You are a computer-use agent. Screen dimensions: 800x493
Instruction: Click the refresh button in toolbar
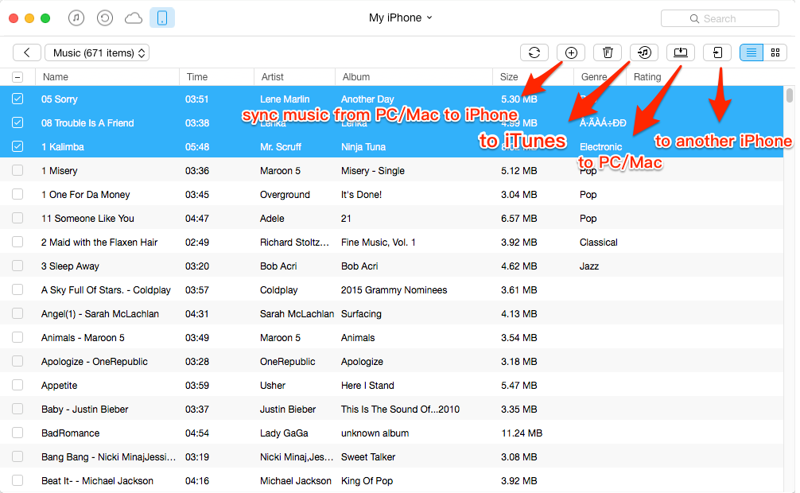[x=534, y=52]
